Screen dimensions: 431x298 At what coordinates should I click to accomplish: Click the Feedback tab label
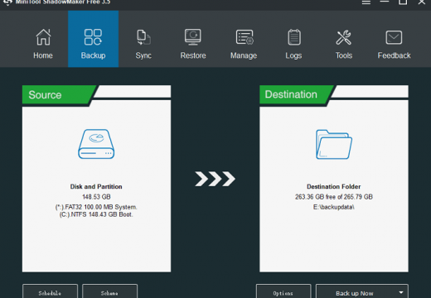tap(394, 55)
